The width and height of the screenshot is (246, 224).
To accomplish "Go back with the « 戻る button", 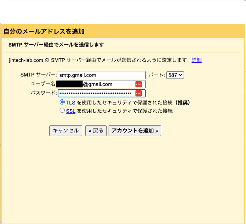I will 96,131.
